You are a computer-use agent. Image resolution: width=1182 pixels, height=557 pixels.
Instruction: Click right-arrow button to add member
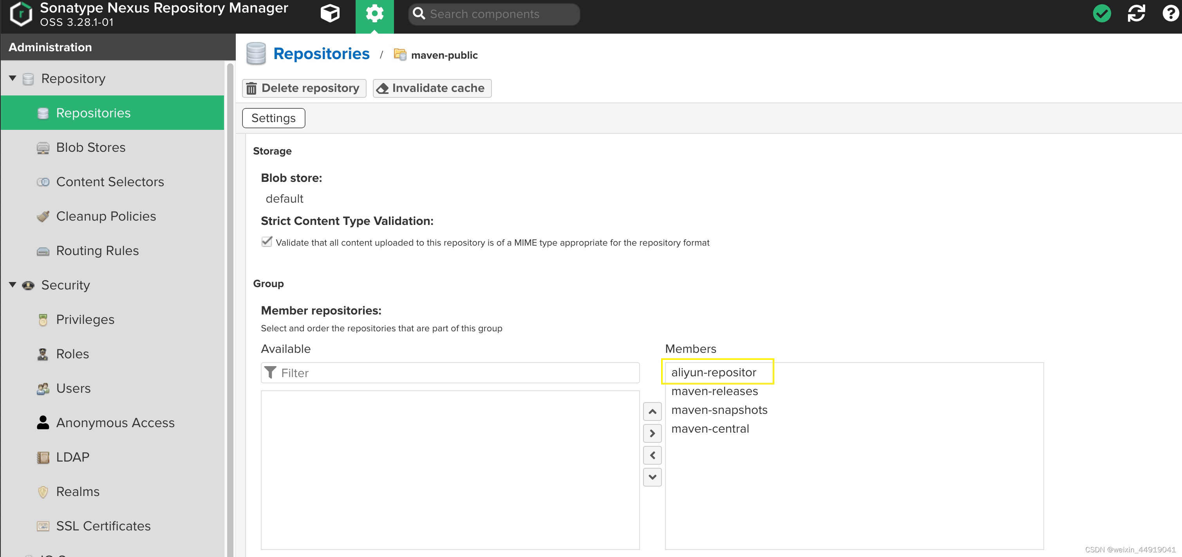click(x=652, y=433)
